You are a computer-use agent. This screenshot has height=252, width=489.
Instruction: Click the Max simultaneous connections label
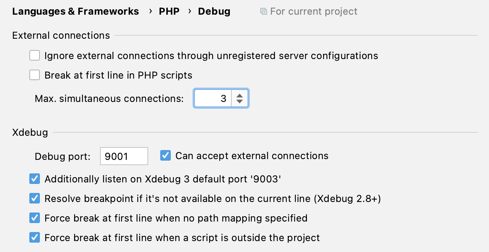[108, 98]
